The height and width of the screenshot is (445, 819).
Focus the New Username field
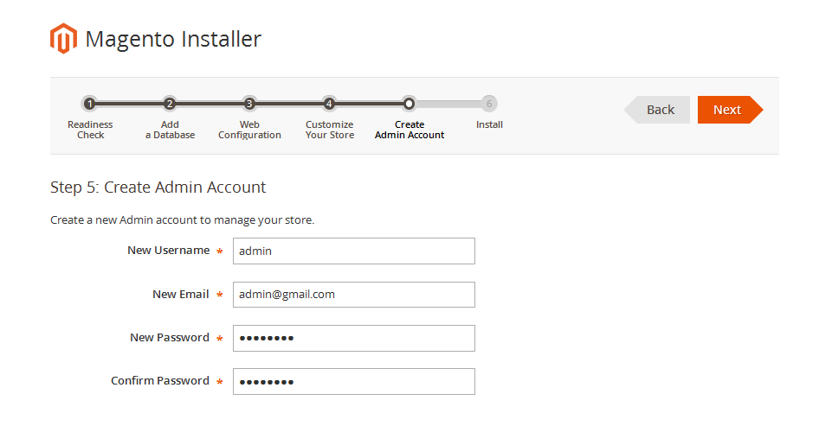(x=353, y=251)
